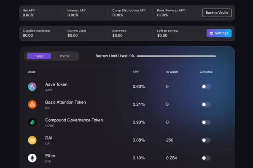Click the Basic Attention Token icon
Screen dimensions: 253x168
[32, 105]
